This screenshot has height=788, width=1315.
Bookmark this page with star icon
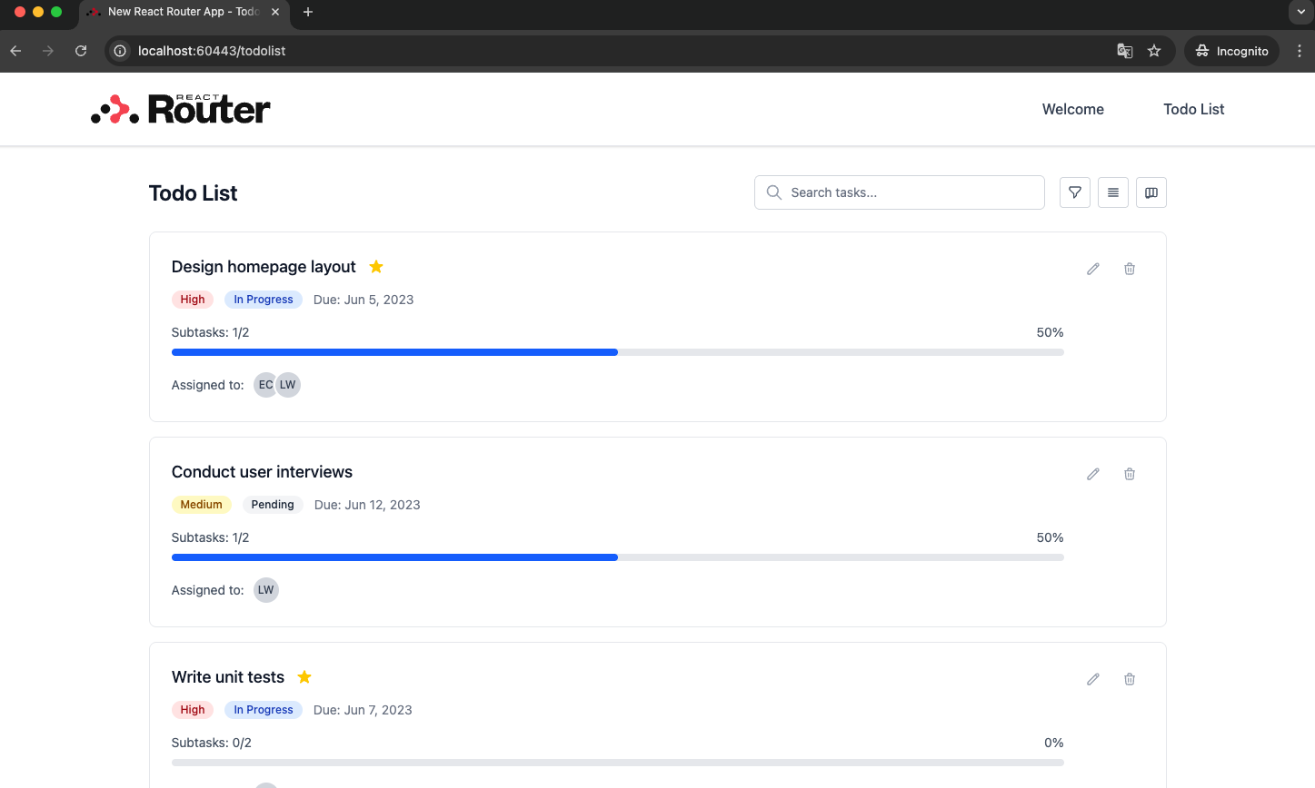1154,51
